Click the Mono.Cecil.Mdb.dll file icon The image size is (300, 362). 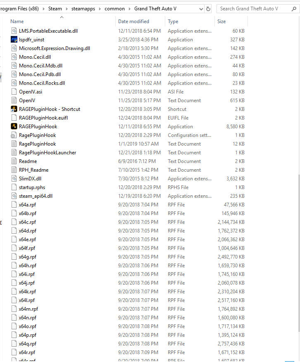click(x=14, y=66)
